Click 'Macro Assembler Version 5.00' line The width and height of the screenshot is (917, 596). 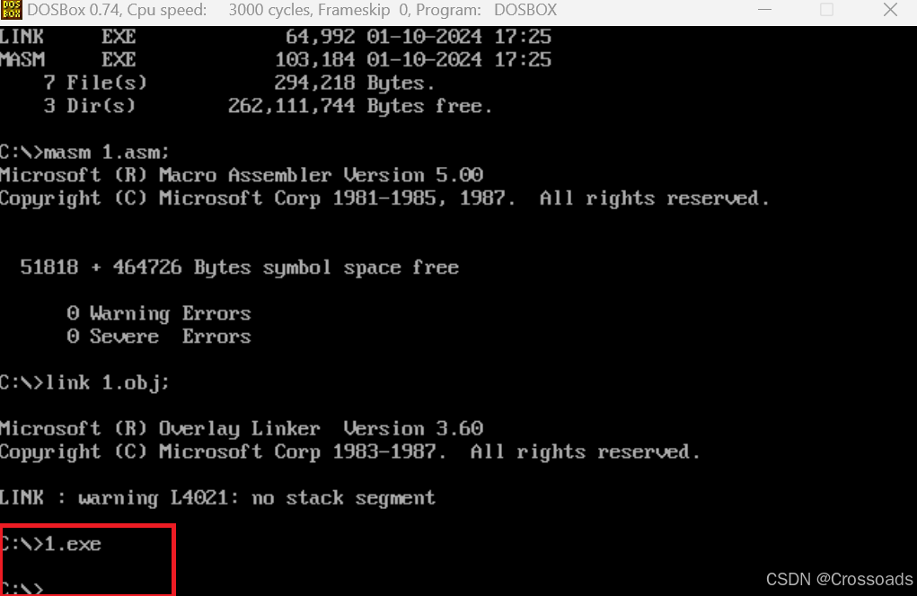tap(242, 175)
